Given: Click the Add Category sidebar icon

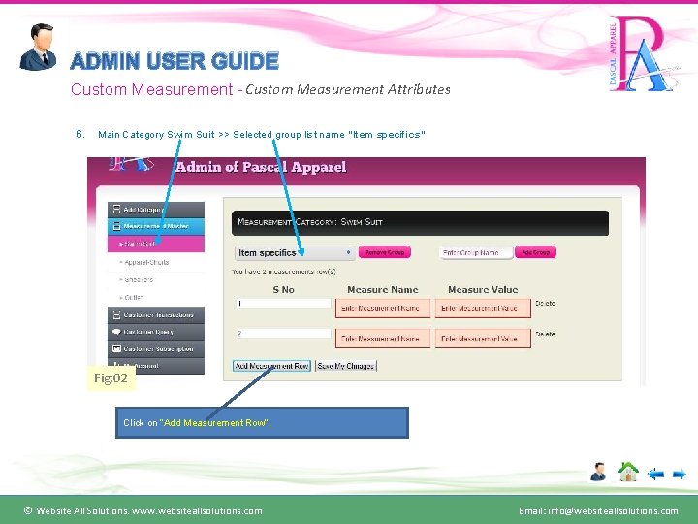Looking at the screenshot, I should pos(116,209).
